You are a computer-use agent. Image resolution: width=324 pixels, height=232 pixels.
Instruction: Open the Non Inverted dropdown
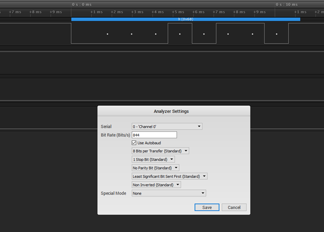pos(156,185)
